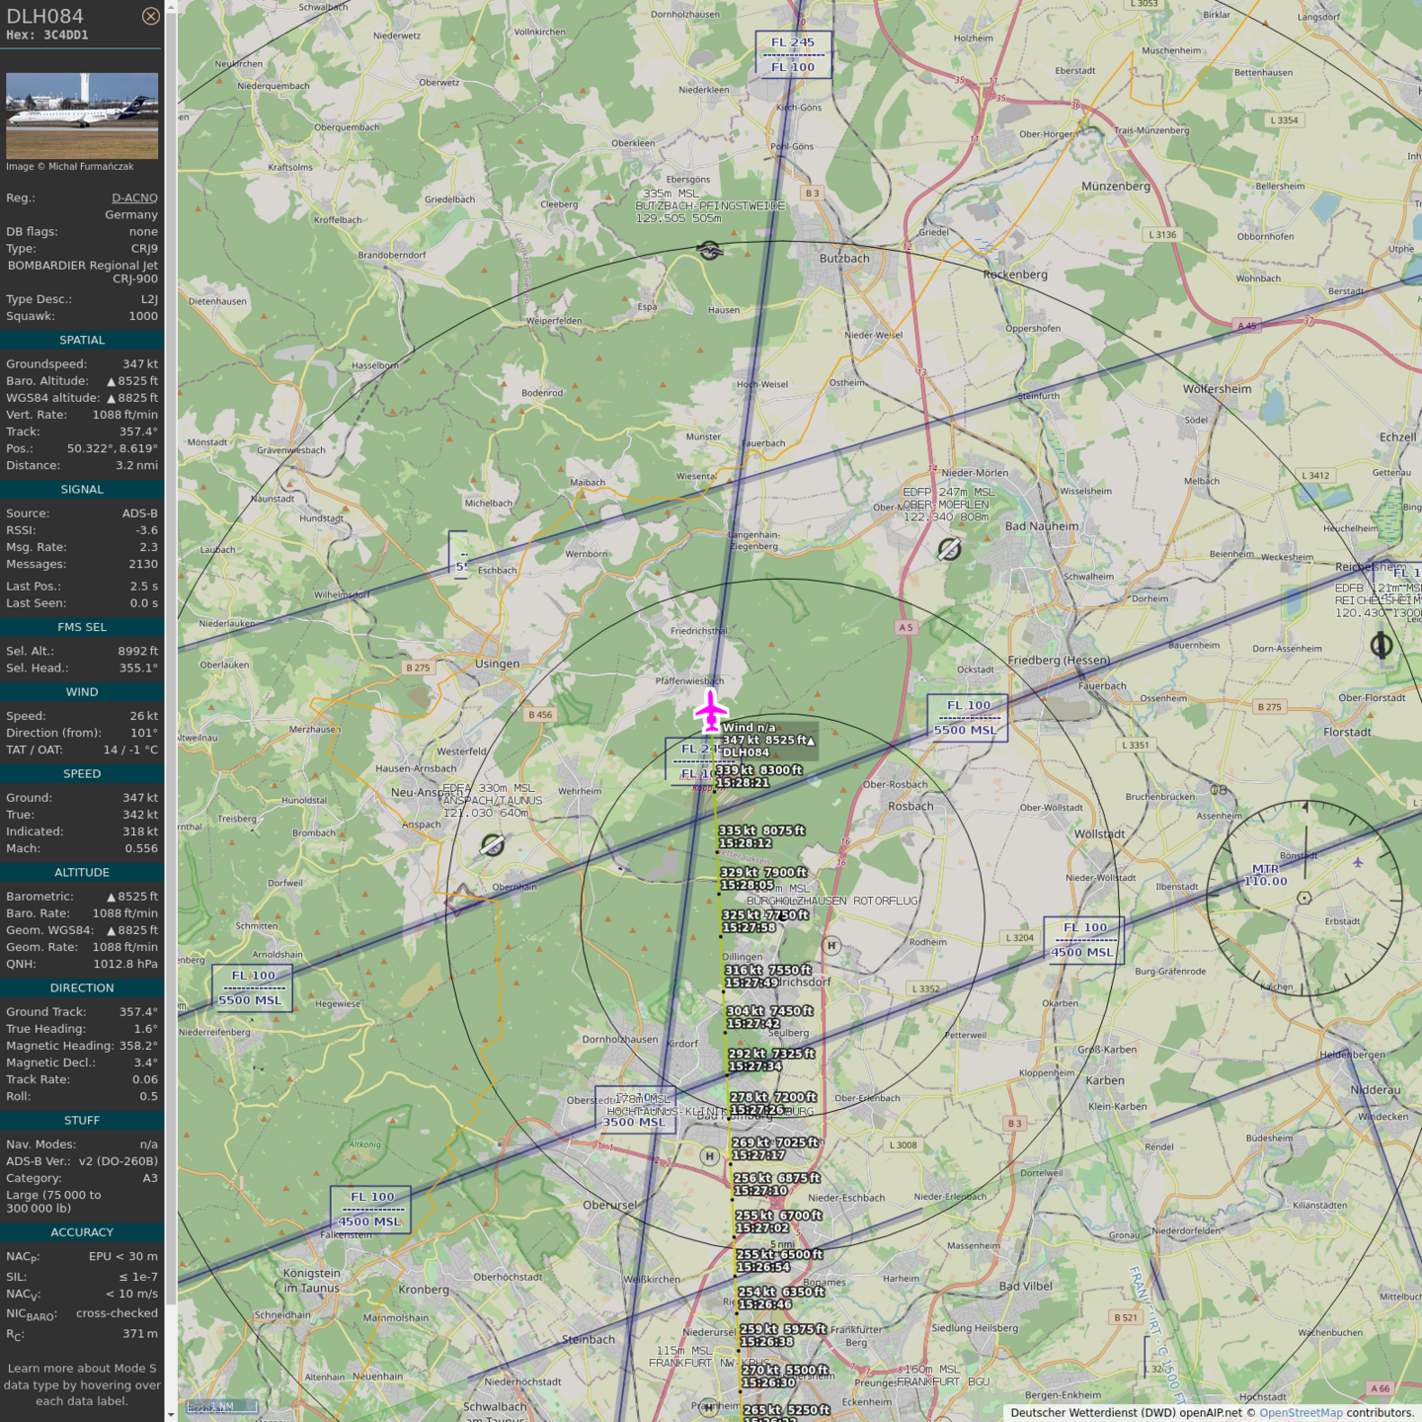The height and width of the screenshot is (1422, 1422).
Task: Click the SPATIAL section header
Action: [x=82, y=340]
